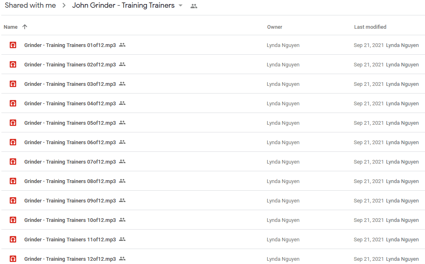Click shared-people icon beside 07of12.mp3
The width and height of the screenshot is (425, 264).
[122, 162]
